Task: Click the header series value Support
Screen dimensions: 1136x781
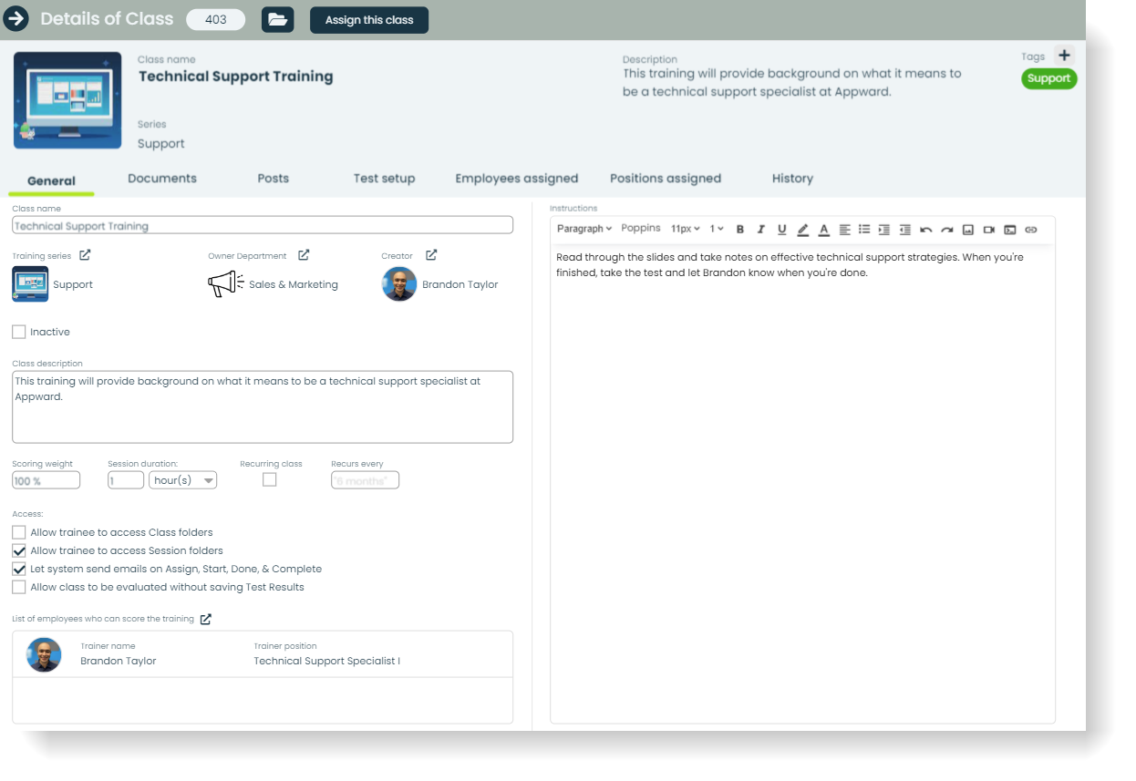Action: [161, 144]
